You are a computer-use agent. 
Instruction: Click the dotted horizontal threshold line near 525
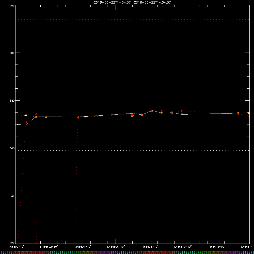132,231
